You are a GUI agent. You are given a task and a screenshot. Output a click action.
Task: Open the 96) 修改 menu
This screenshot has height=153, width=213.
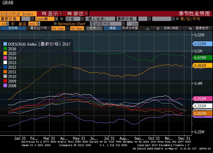[x=76, y=13]
